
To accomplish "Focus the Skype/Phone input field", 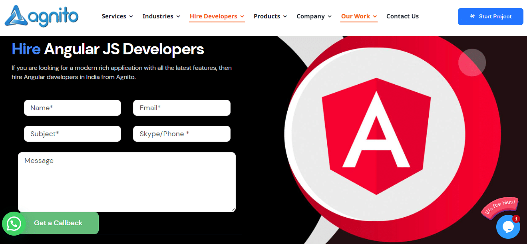I will [x=182, y=134].
